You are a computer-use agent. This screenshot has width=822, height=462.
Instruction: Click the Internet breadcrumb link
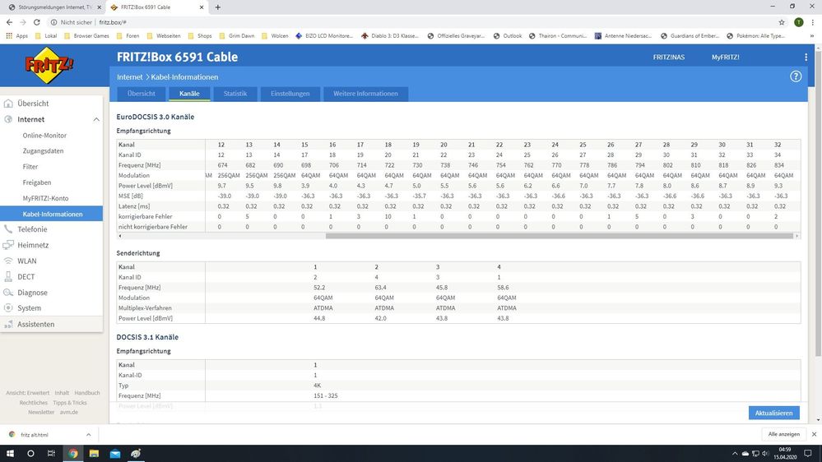[x=129, y=77]
